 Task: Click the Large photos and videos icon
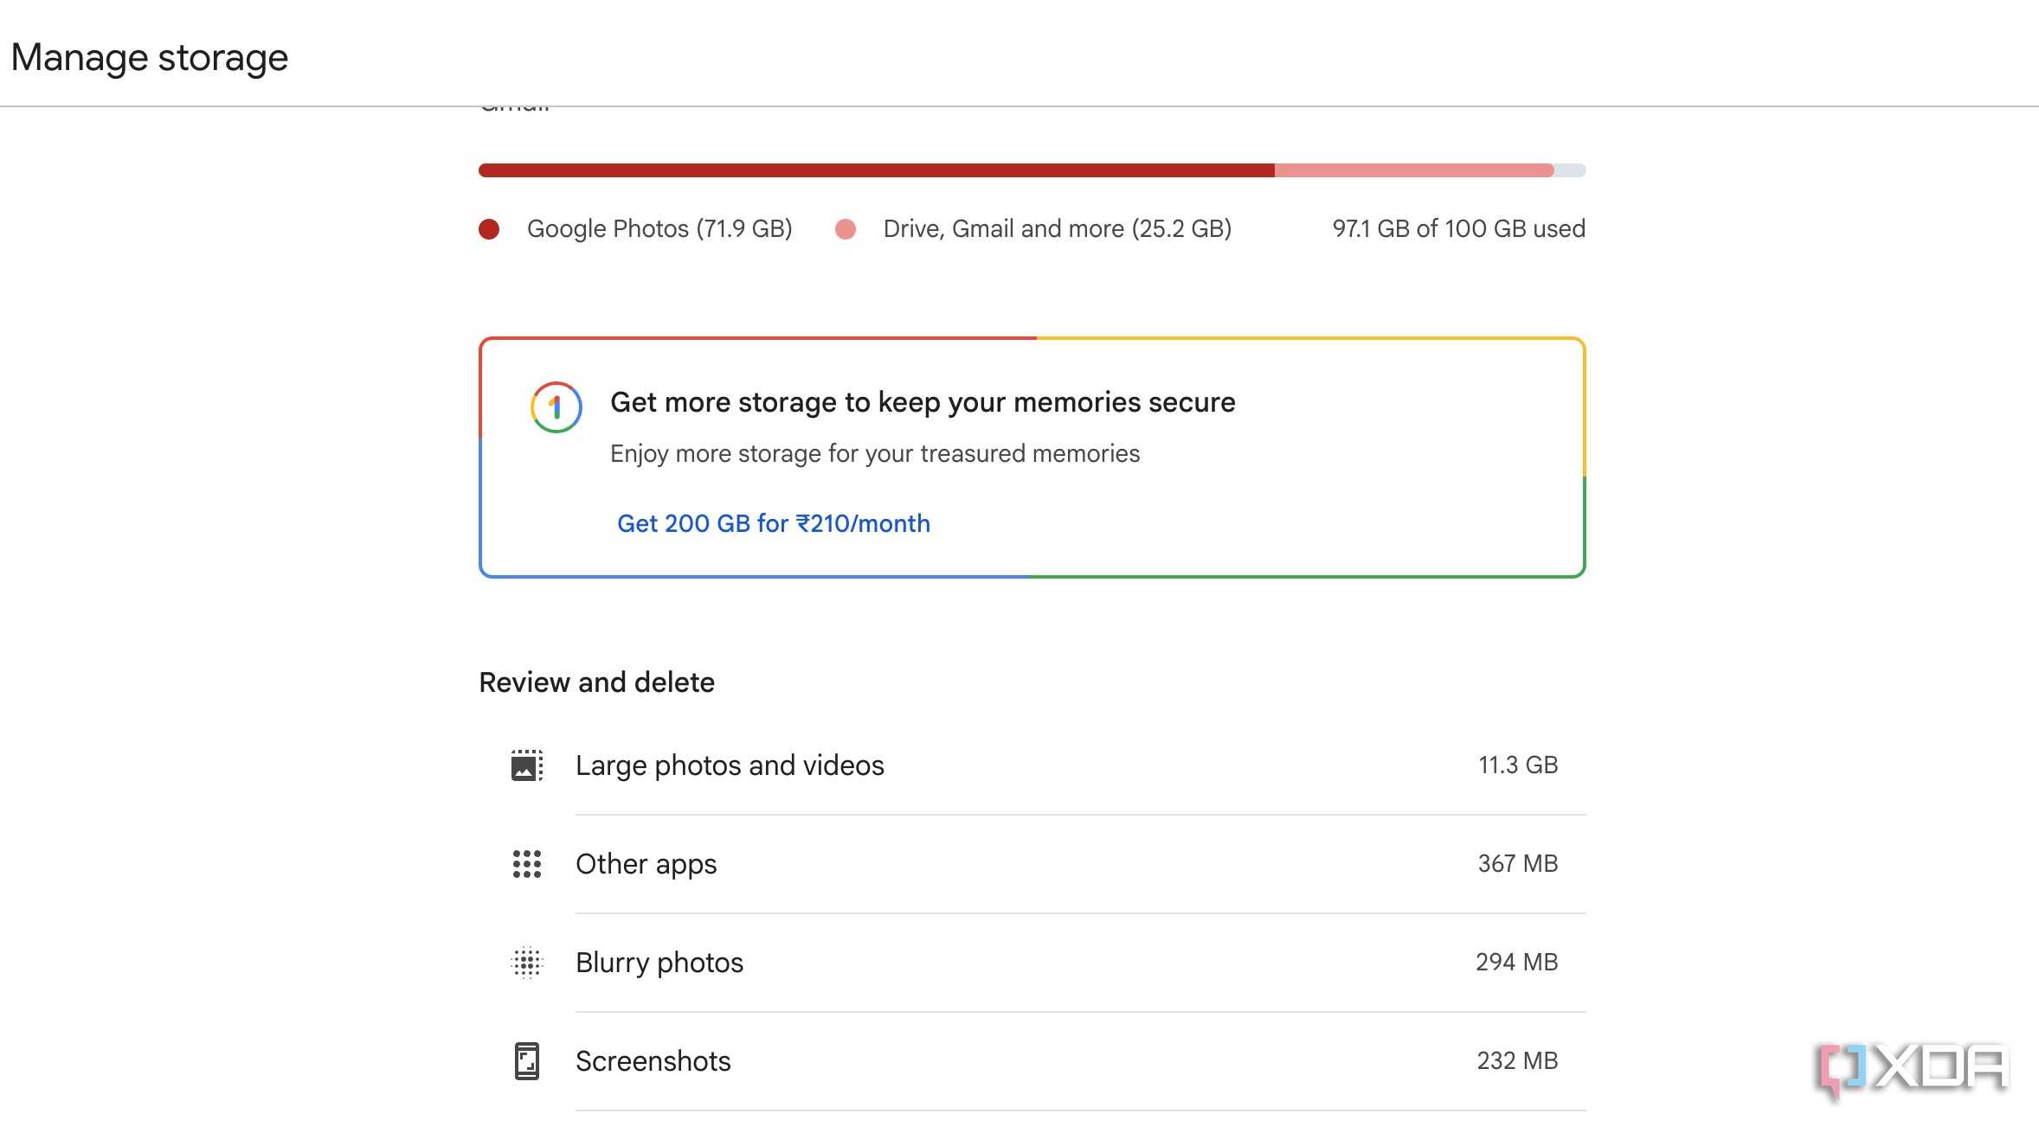coord(527,765)
